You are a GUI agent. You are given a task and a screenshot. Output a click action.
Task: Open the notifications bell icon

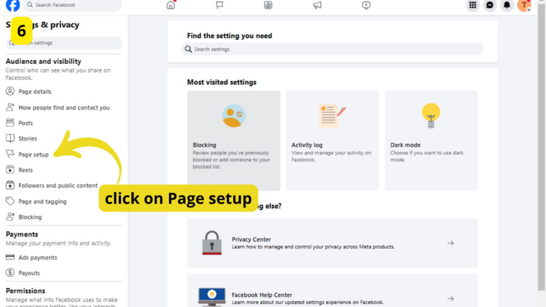[507, 5]
